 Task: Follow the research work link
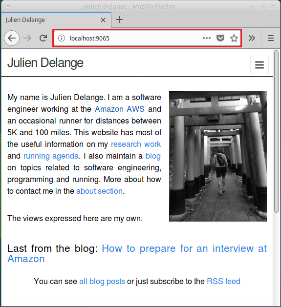[x=136, y=144]
